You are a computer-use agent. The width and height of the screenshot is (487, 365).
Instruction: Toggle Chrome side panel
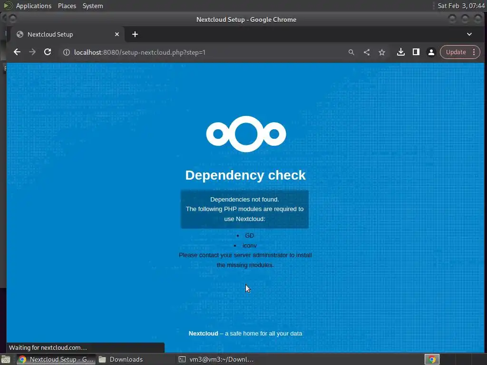416,52
